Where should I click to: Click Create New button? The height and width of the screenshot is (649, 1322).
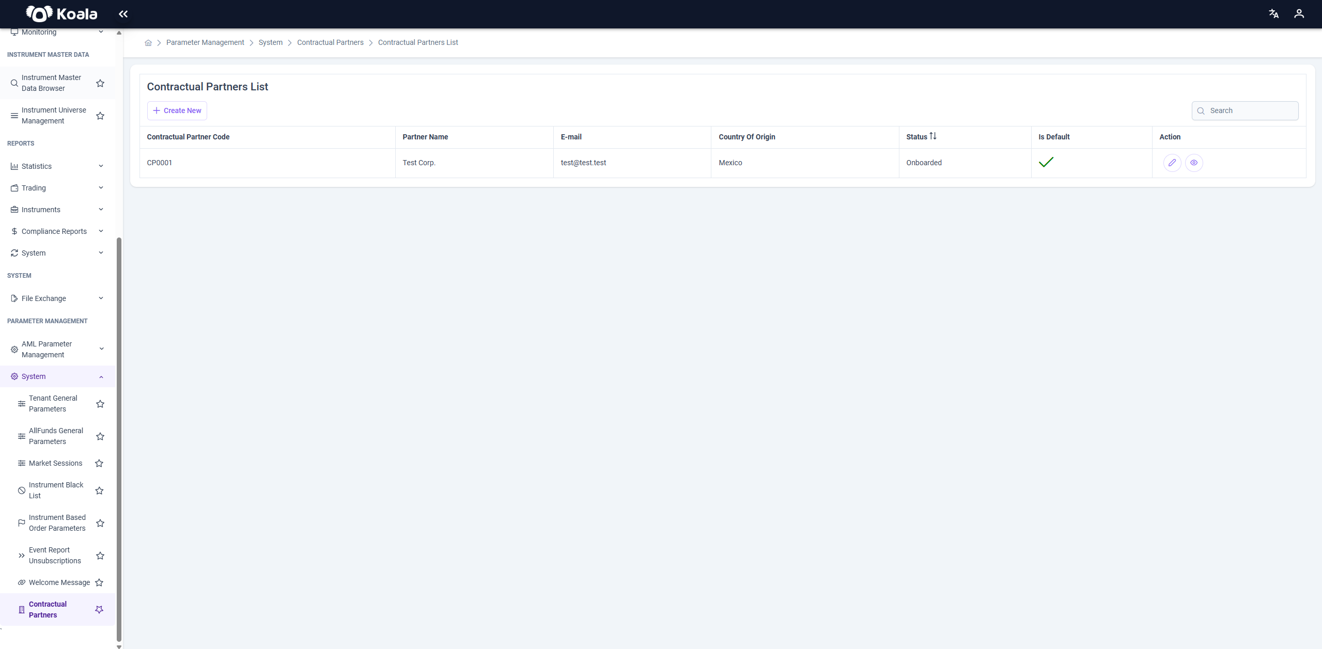pos(177,110)
